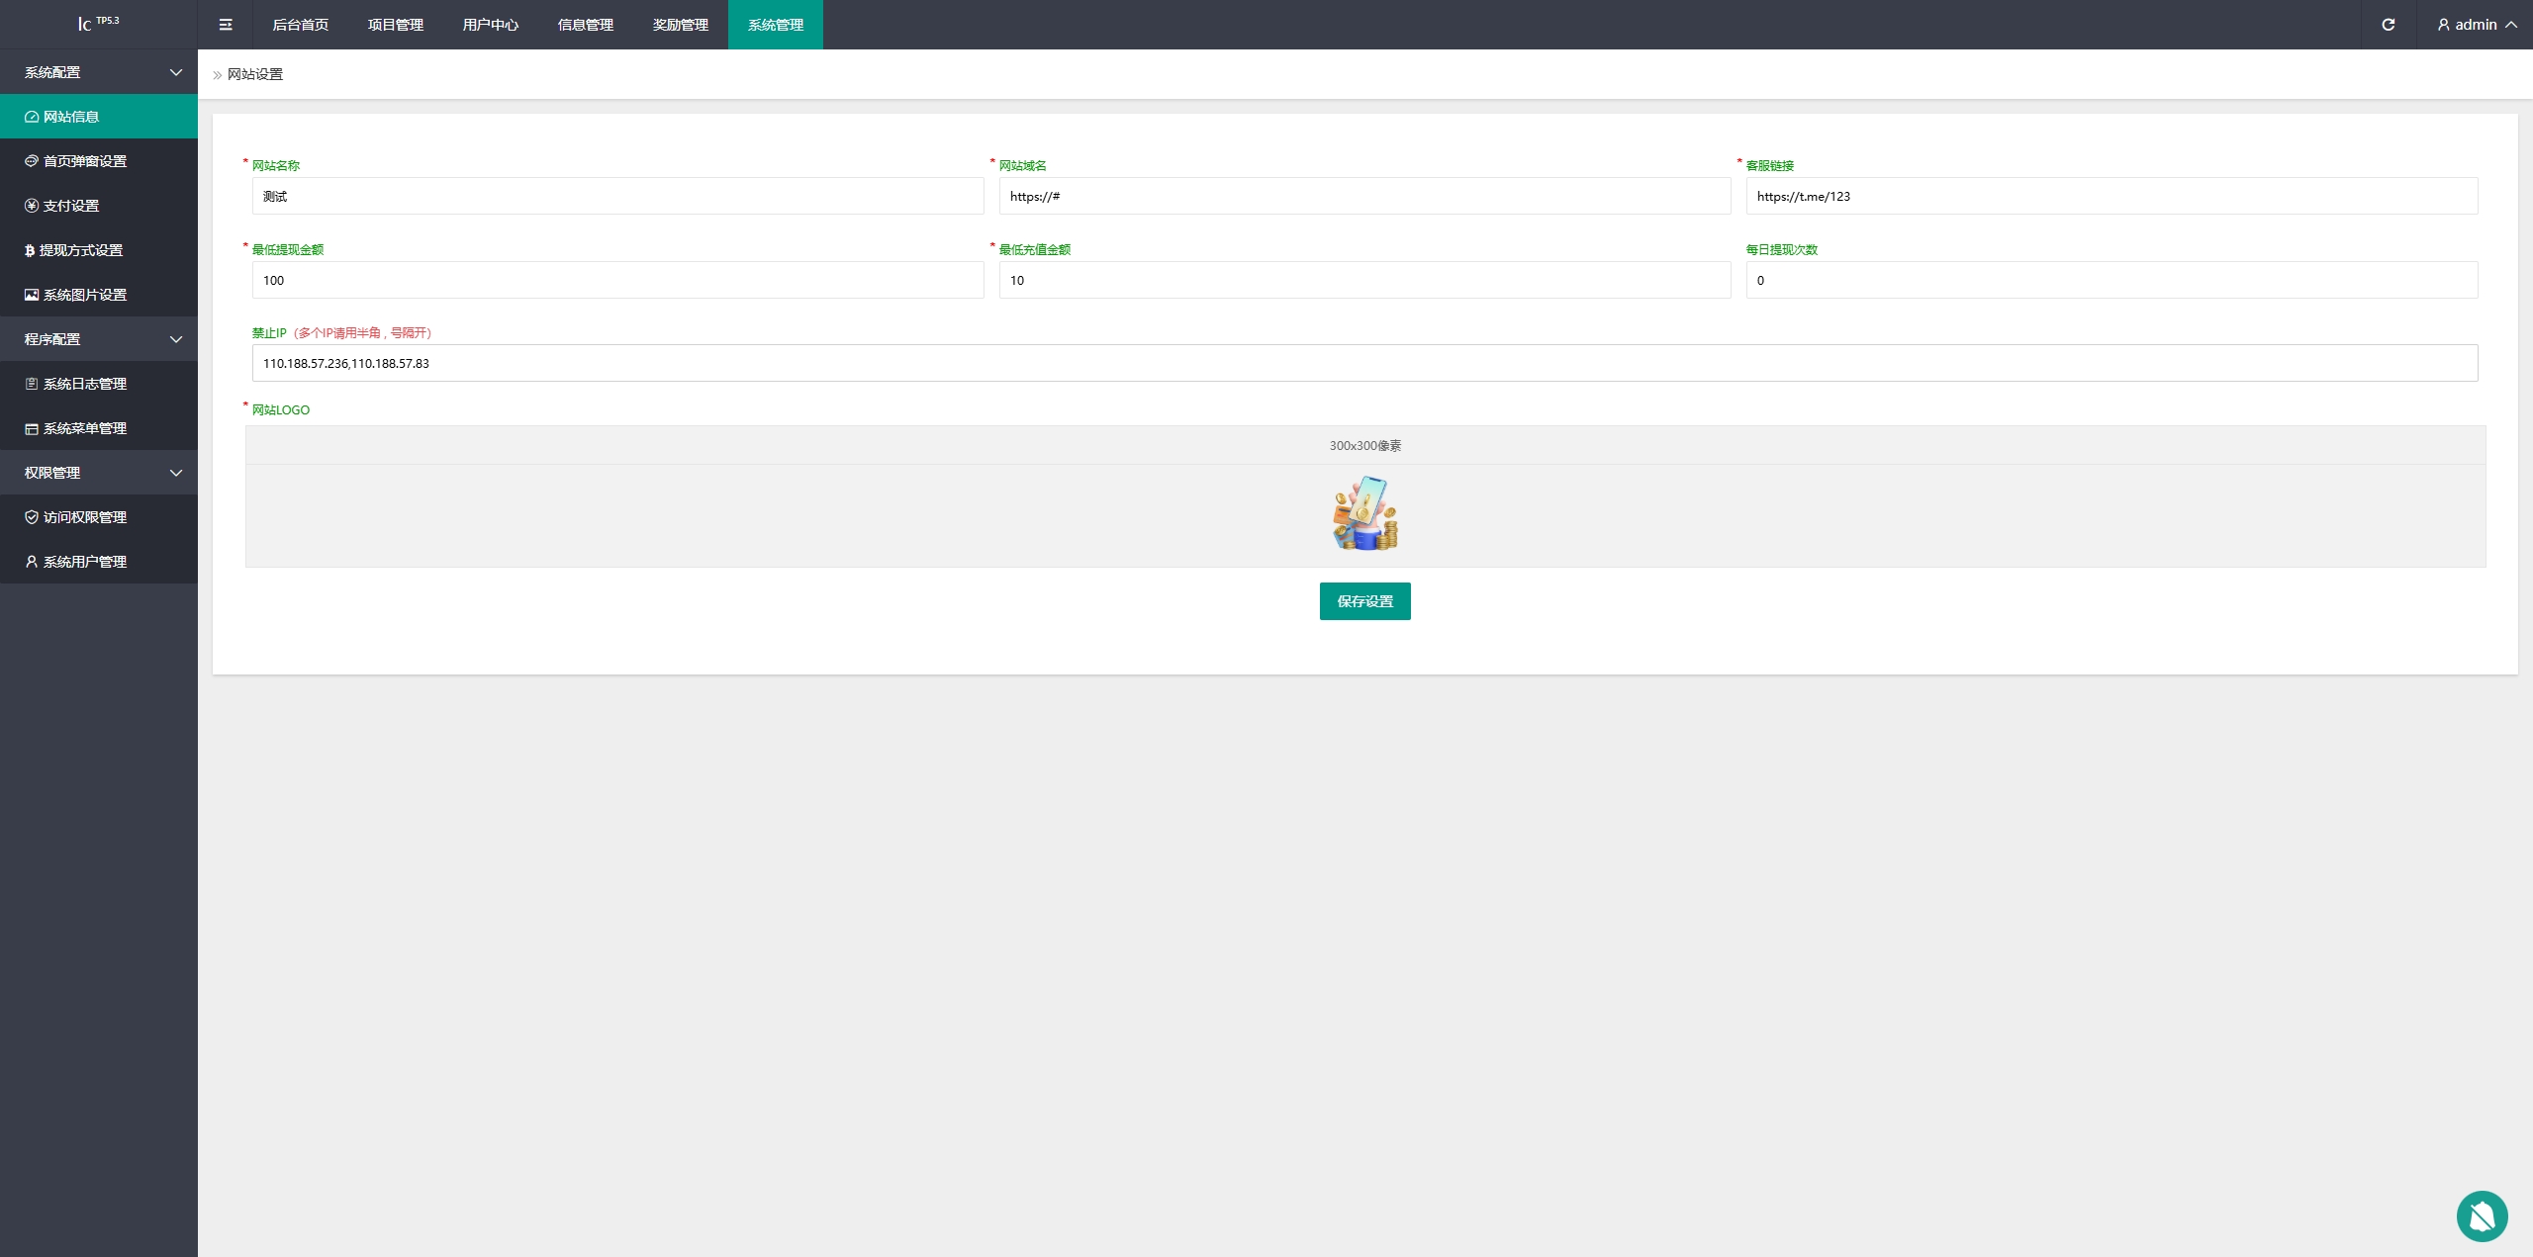The image size is (2533, 1257).
Task: Focus the 最低充值金额 input field
Action: (1365, 280)
